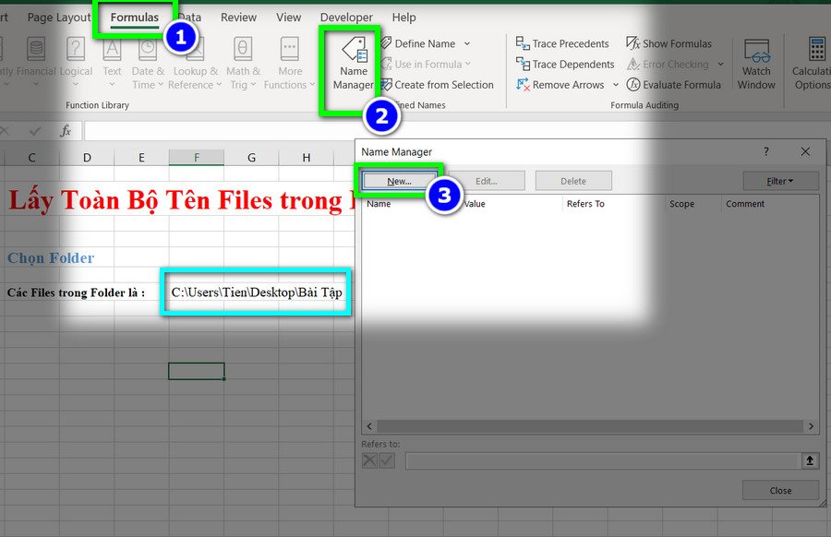Select column G header

point(251,157)
